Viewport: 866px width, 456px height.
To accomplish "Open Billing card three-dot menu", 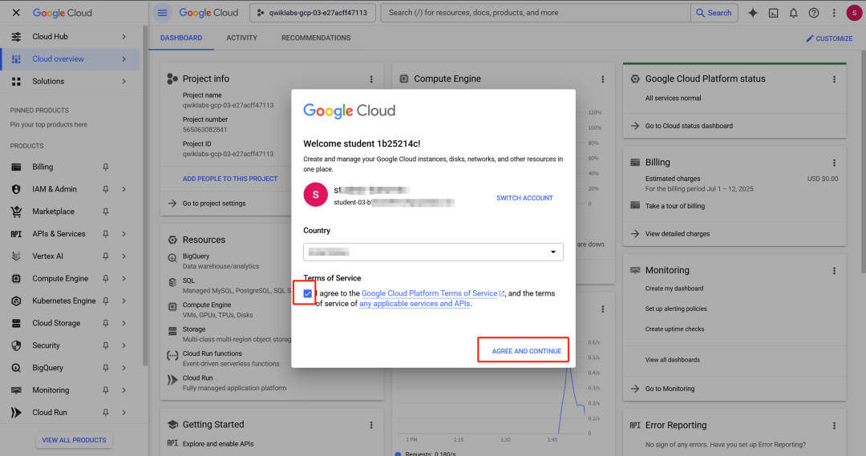I will tap(834, 163).
